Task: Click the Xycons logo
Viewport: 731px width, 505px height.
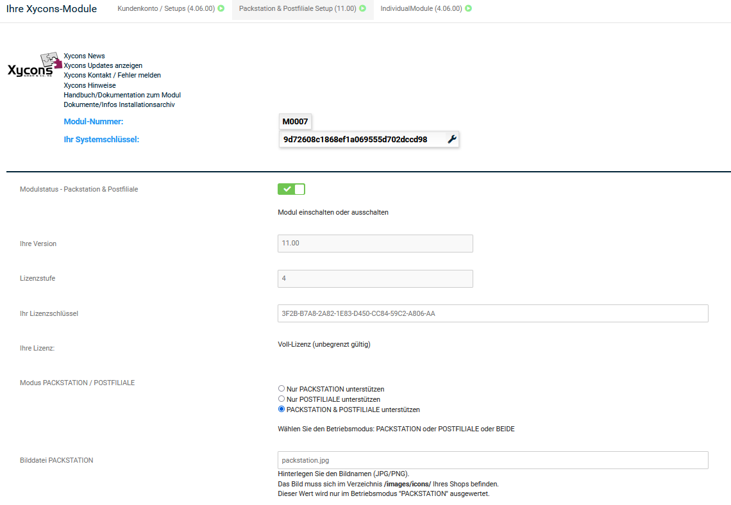Action: tap(35, 65)
